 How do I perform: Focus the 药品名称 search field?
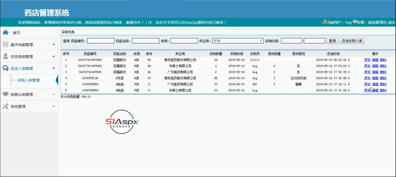click(x=146, y=41)
